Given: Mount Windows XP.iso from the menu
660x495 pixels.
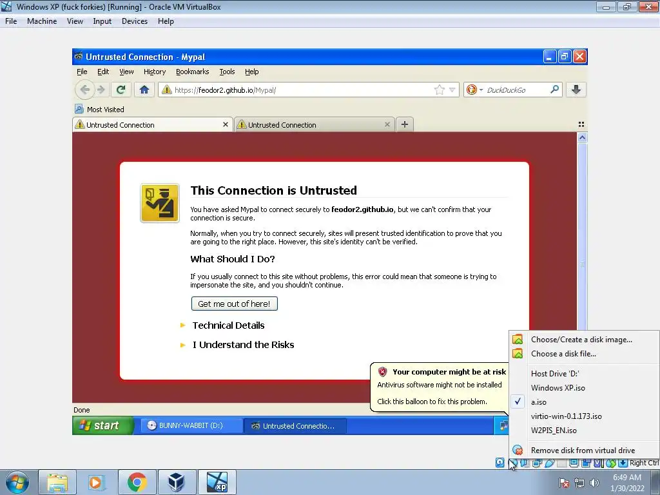Looking at the screenshot, I should [583, 388].
